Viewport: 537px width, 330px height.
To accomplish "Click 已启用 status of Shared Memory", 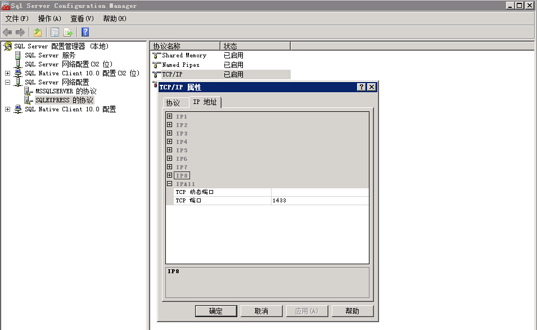I will tap(233, 56).
